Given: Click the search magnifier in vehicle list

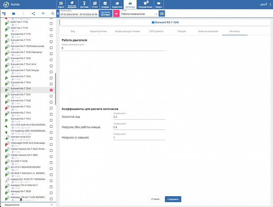Looking at the screenshot, I should pyautogui.click(x=53, y=13).
